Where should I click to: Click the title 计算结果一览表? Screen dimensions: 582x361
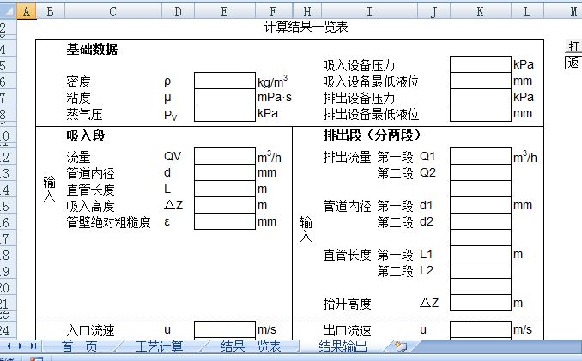pyautogui.click(x=306, y=27)
